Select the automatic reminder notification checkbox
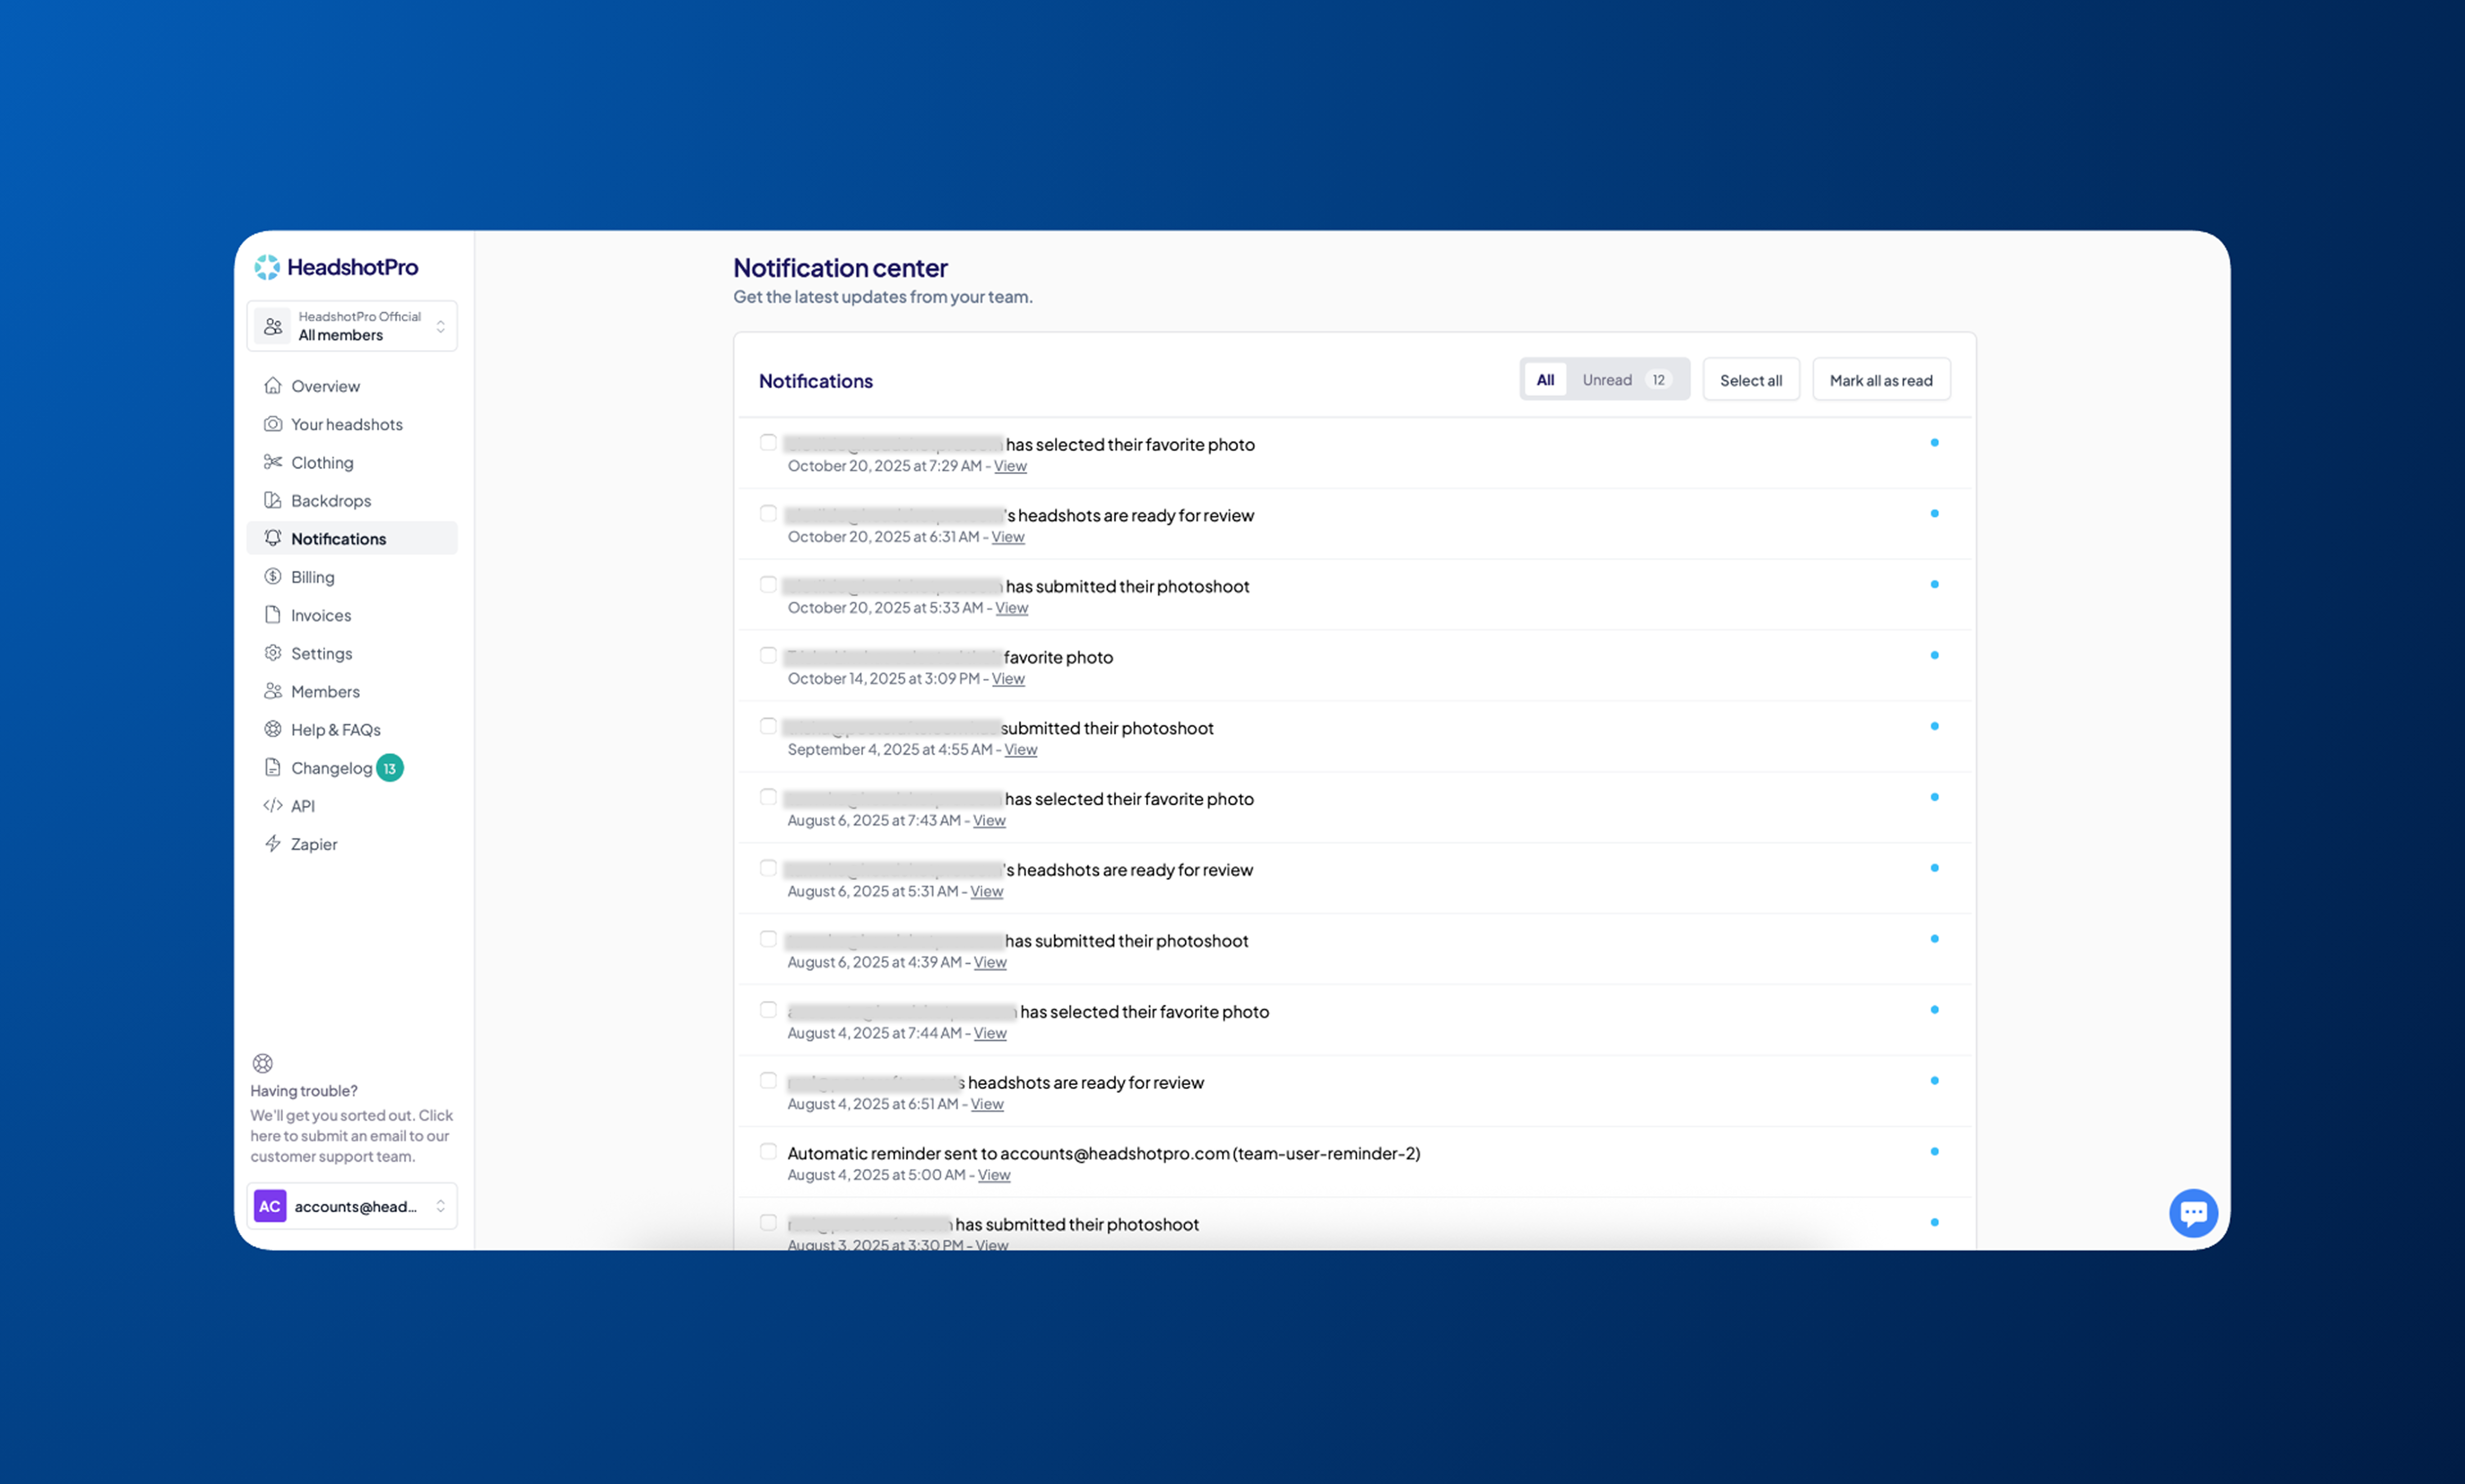2465x1484 pixels. coord(768,1151)
